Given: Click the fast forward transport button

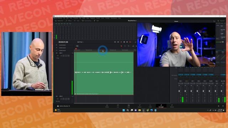Looking at the screenshot, I should (x=118, y=42).
